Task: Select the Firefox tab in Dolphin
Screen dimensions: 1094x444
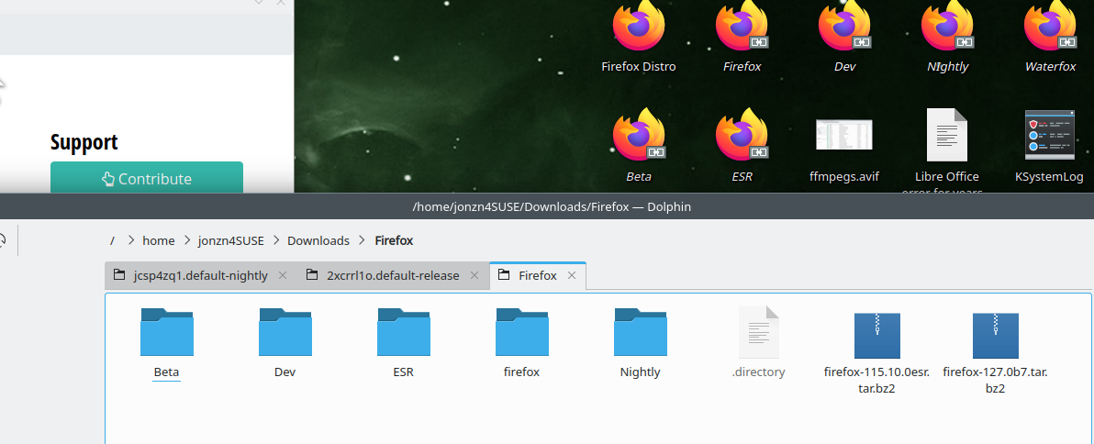Action: (x=537, y=275)
